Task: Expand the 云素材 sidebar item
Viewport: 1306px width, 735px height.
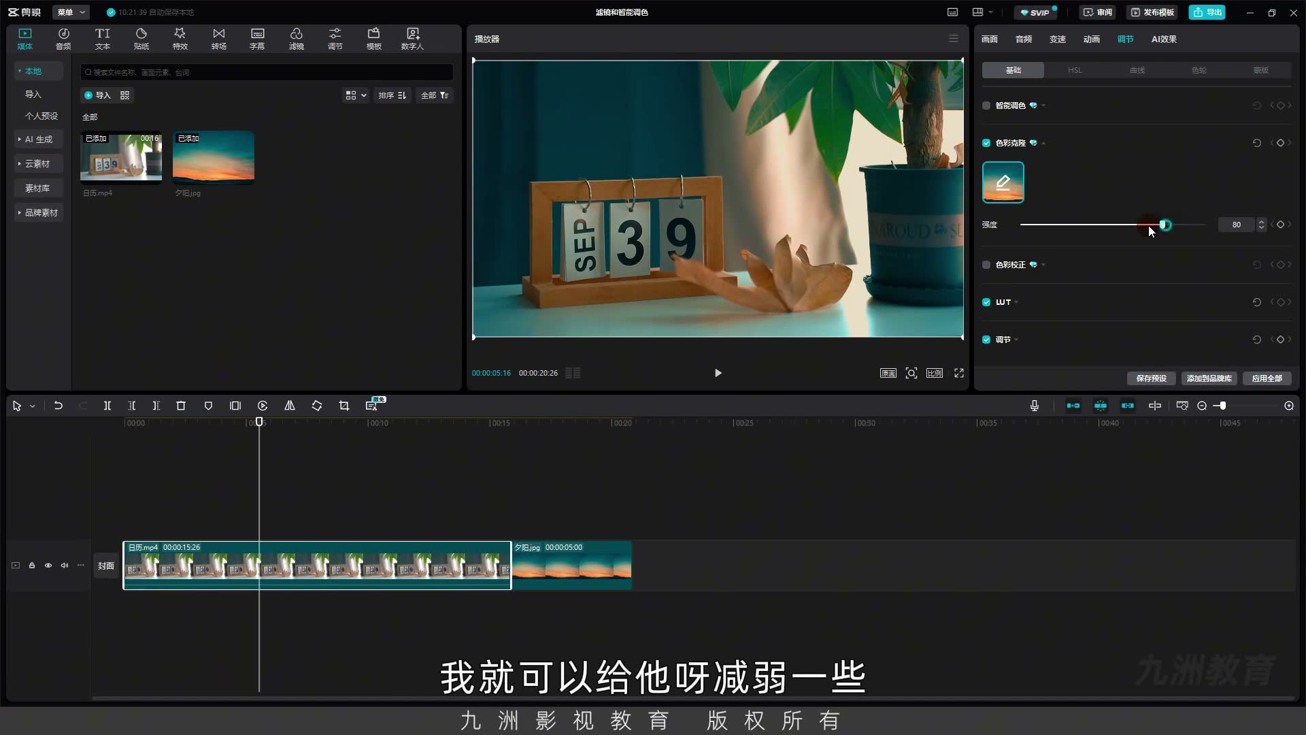Action: click(x=37, y=163)
